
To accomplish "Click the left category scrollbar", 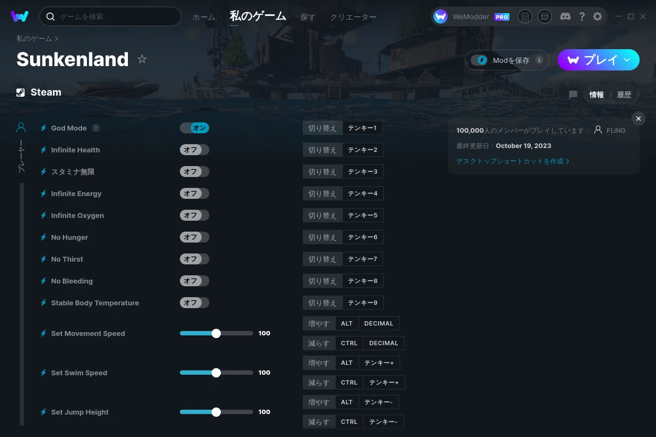I will point(22,304).
